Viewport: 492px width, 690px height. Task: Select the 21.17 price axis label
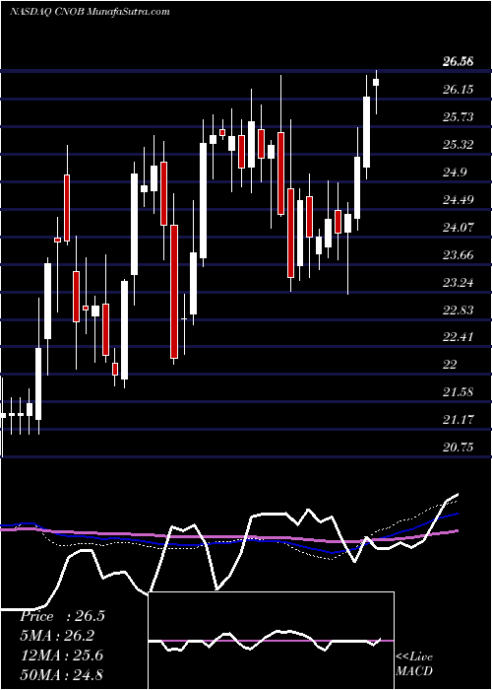(x=458, y=419)
